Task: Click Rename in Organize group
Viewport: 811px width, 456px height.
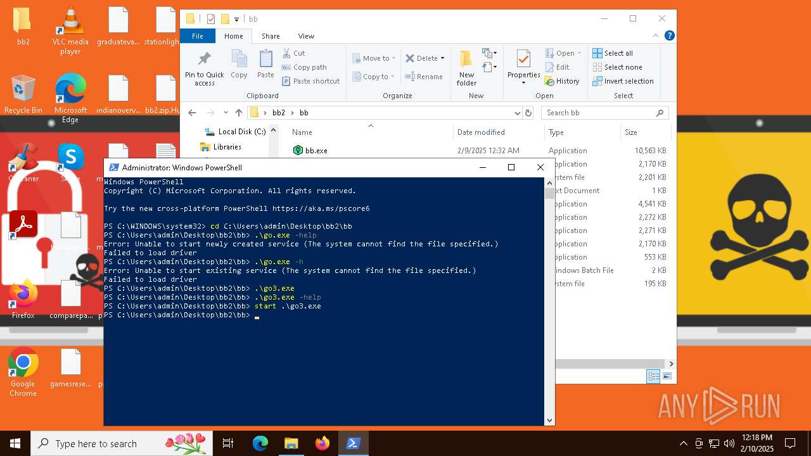Action: [424, 77]
